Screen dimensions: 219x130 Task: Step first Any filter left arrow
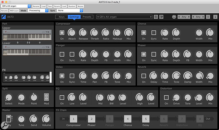point(179,17)
